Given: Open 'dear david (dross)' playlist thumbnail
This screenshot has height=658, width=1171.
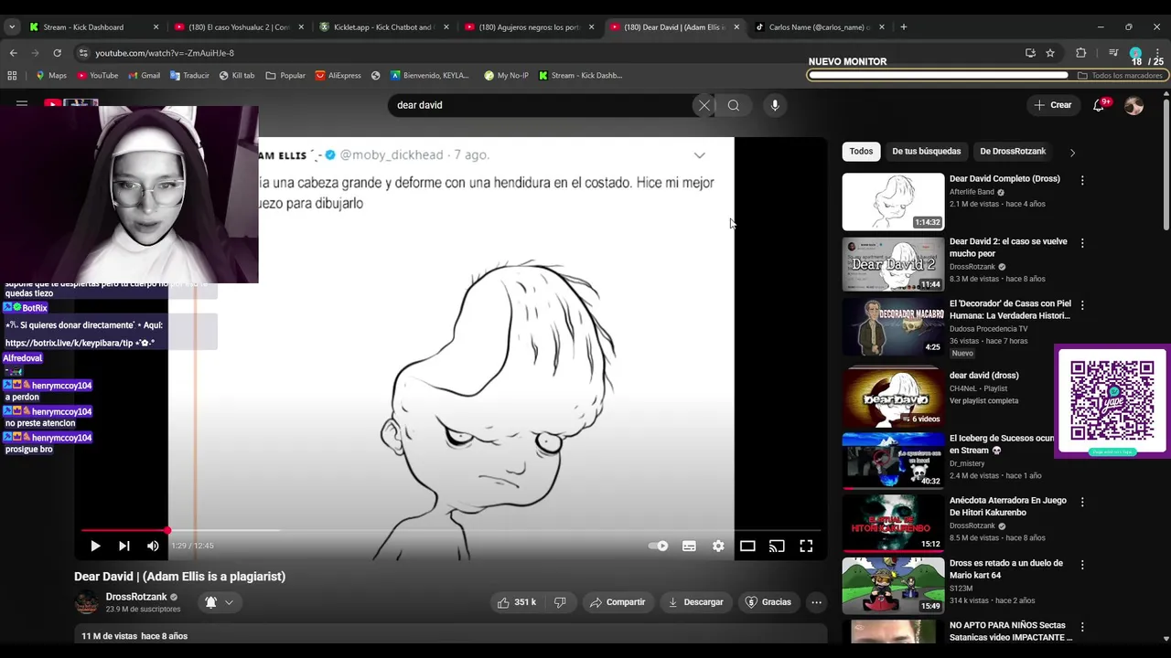Looking at the screenshot, I should tap(893, 398).
